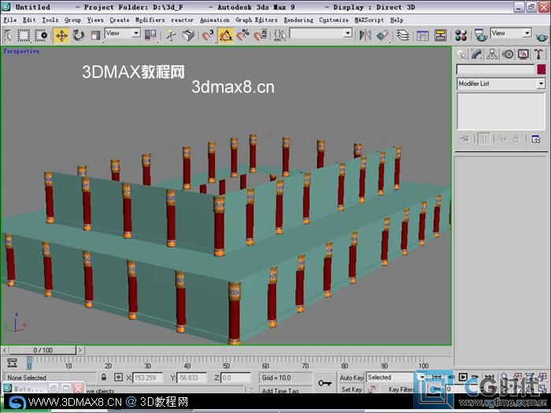Image resolution: width=551 pixels, height=413 pixels.
Task: Open the Modifiers menu
Action: (x=150, y=20)
